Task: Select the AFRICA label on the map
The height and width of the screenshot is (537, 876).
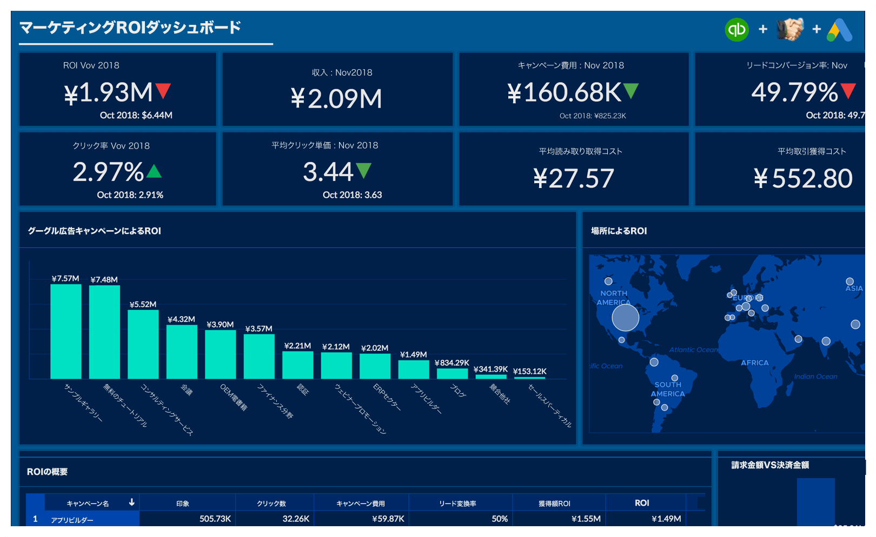Action: coord(755,363)
